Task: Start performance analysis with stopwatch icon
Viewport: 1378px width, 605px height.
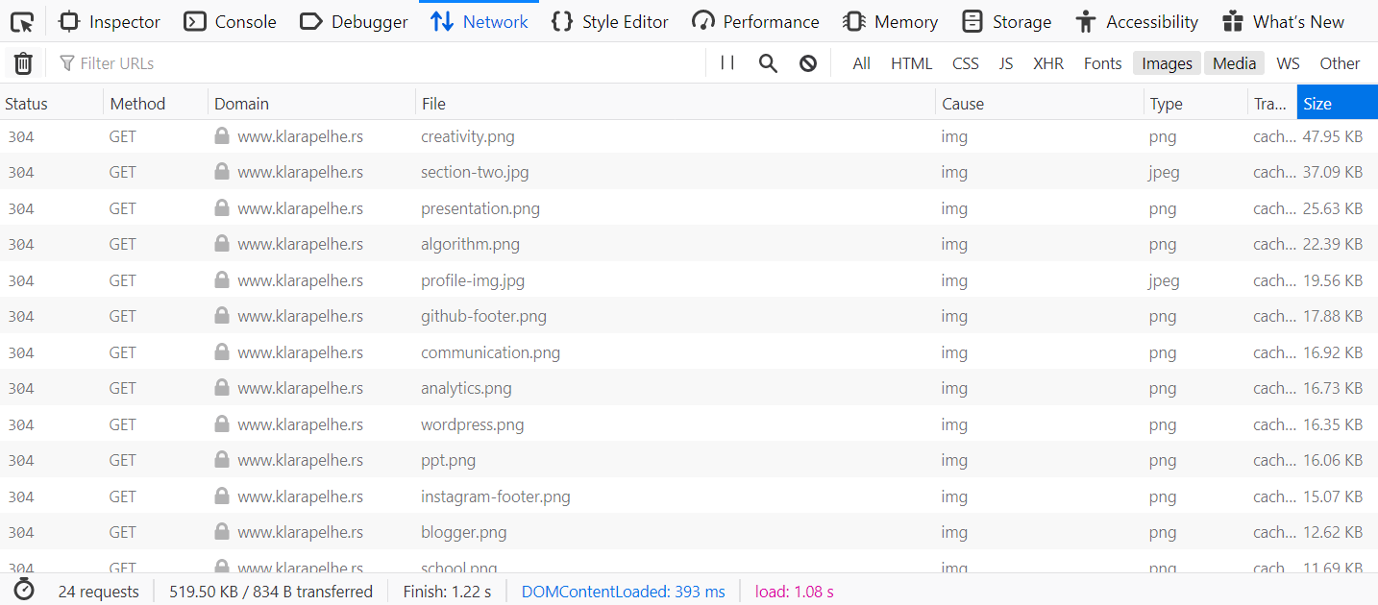Action: (24, 591)
